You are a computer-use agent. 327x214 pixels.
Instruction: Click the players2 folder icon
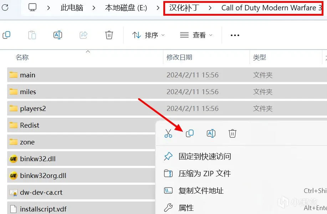(x=13, y=108)
